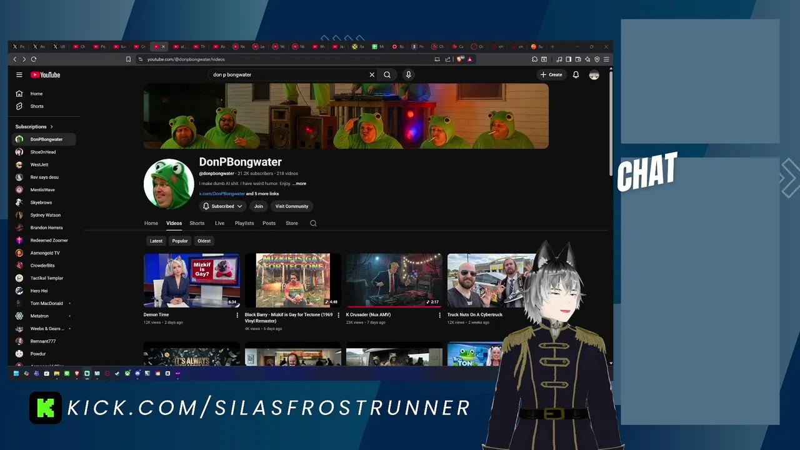Switch to the channel Home tab
The width and height of the screenshot is (800, 450).
151,223
